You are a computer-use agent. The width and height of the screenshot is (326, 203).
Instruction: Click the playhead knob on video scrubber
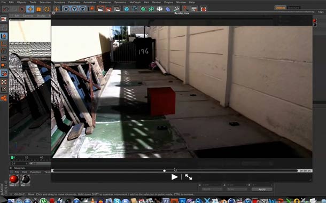coord(165,170)
